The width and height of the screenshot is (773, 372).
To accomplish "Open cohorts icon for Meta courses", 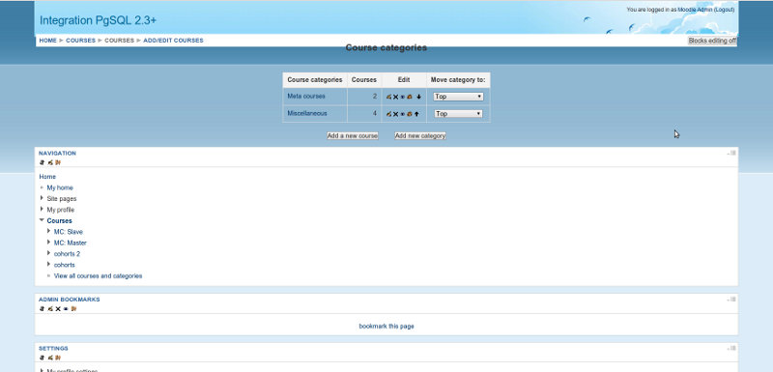I will pyautogui.click(x=409, y=97).
